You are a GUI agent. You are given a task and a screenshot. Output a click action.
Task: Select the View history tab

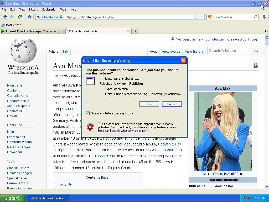click(x=194, y=51)
